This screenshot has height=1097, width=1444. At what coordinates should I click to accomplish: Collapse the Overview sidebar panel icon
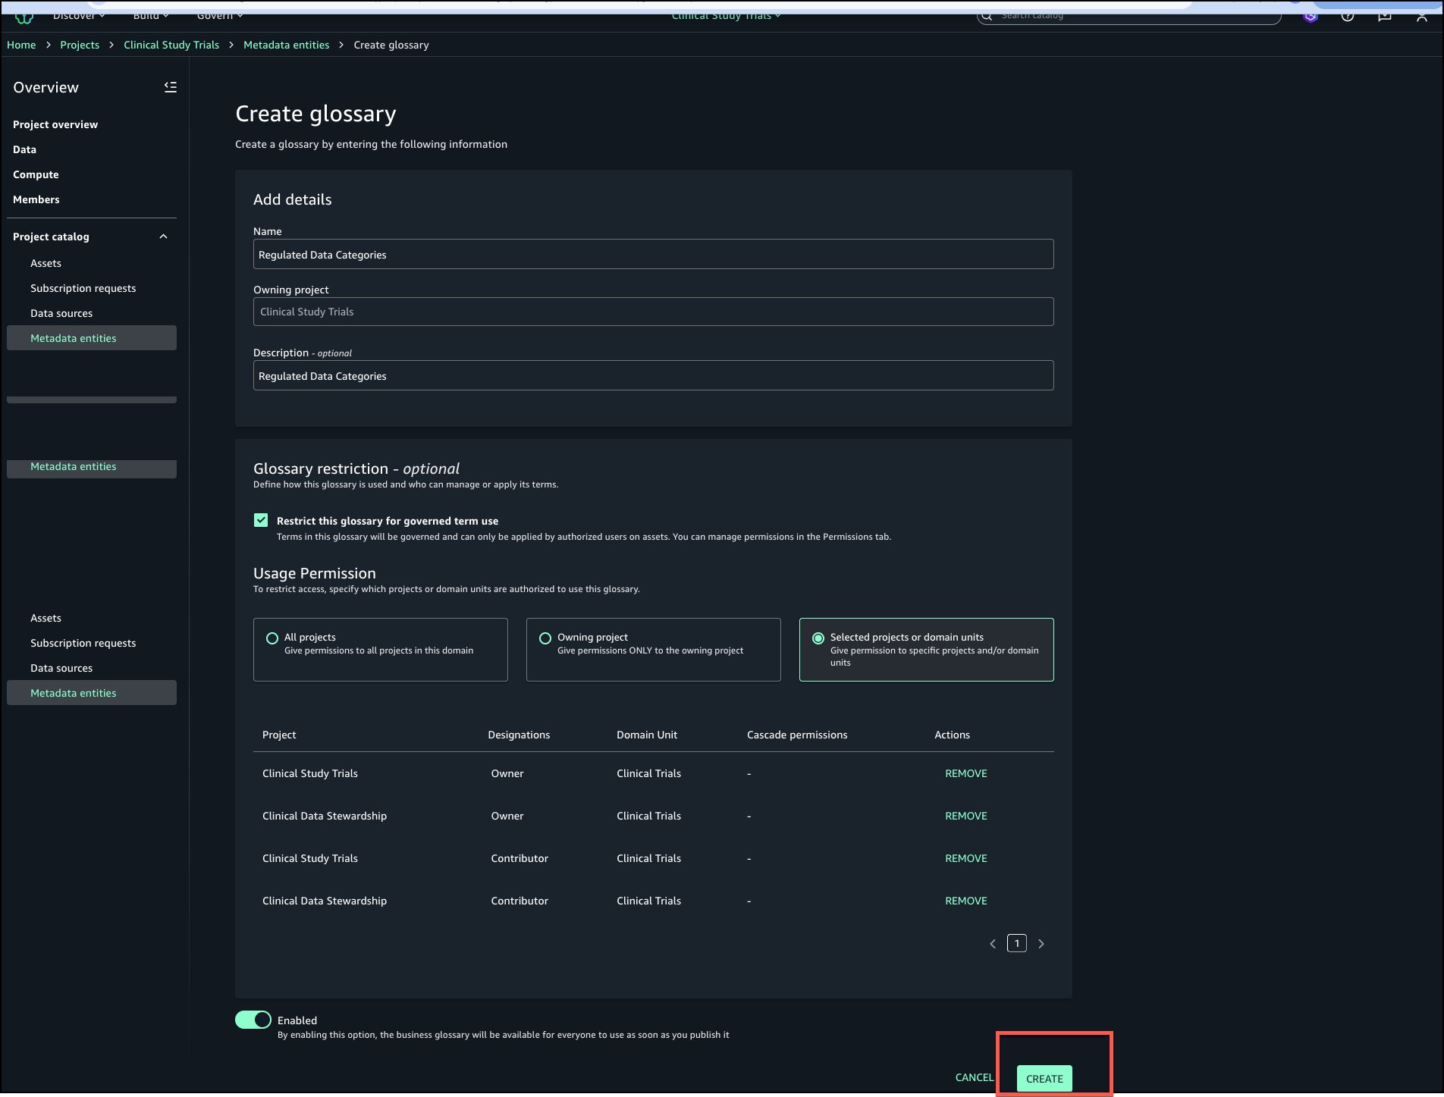click(x=170, y=87)
